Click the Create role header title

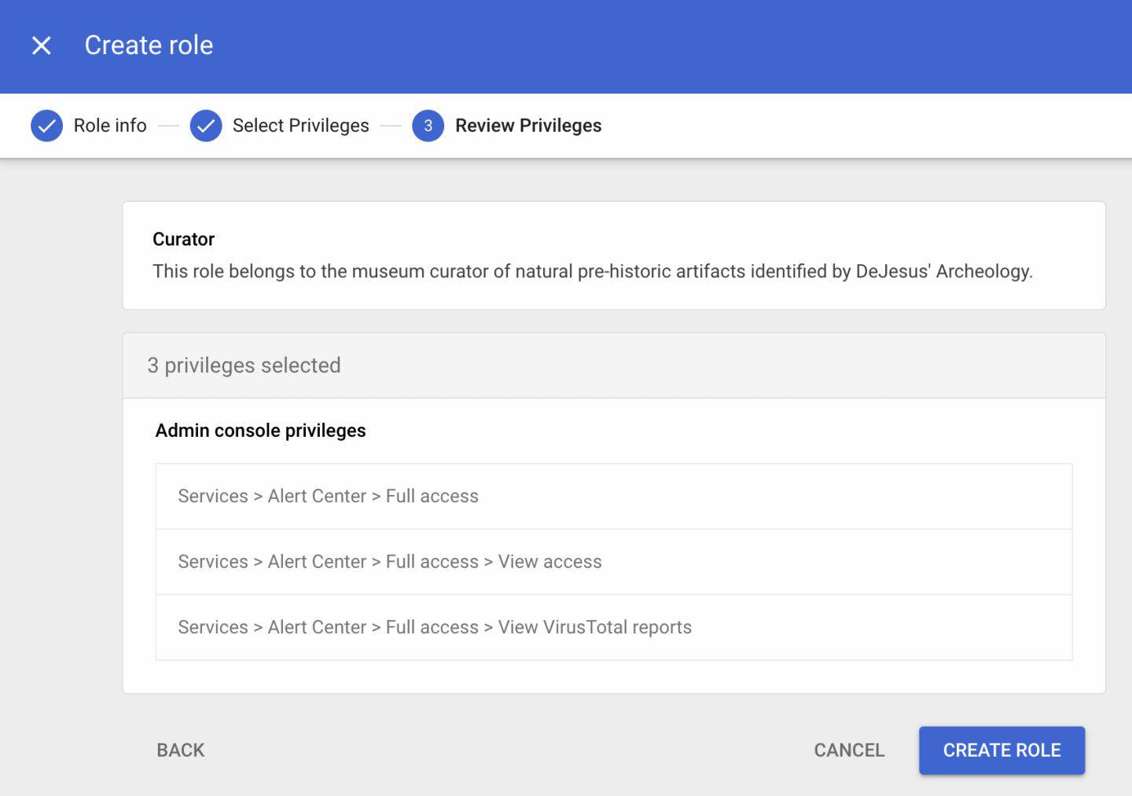[149, 45]
